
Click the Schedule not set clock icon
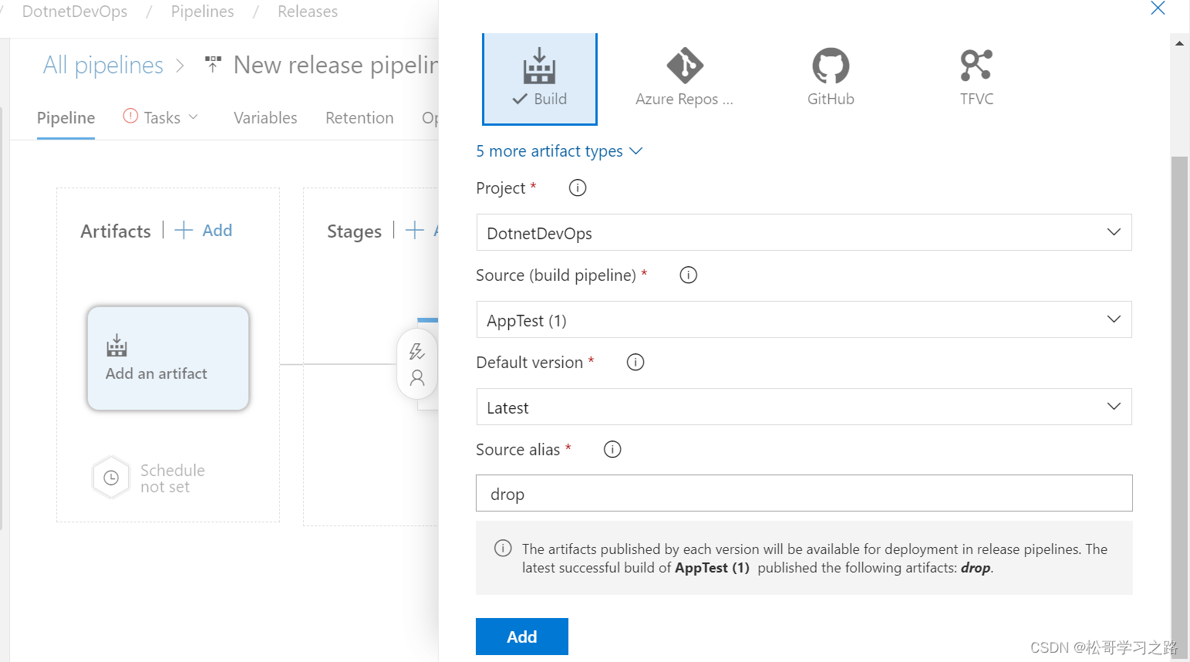pyautogui.click(x=111, y=478)
